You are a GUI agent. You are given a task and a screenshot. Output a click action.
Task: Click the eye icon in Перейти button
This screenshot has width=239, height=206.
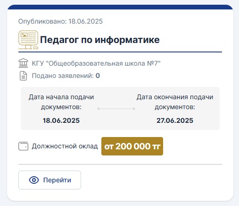pos(34,180)
